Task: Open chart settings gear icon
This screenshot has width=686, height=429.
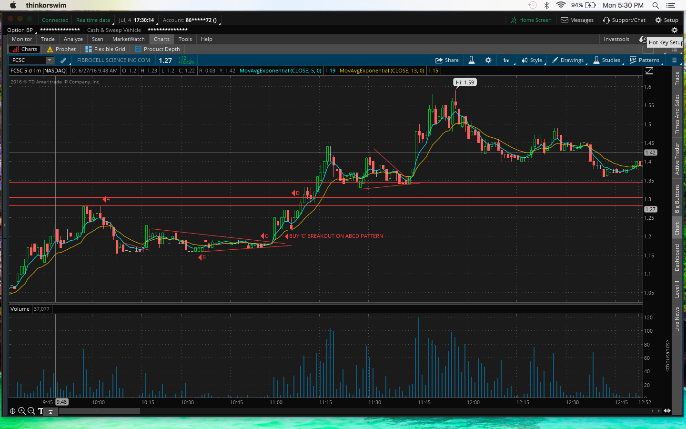Action: pyautogui.click(x=488, y=60)
